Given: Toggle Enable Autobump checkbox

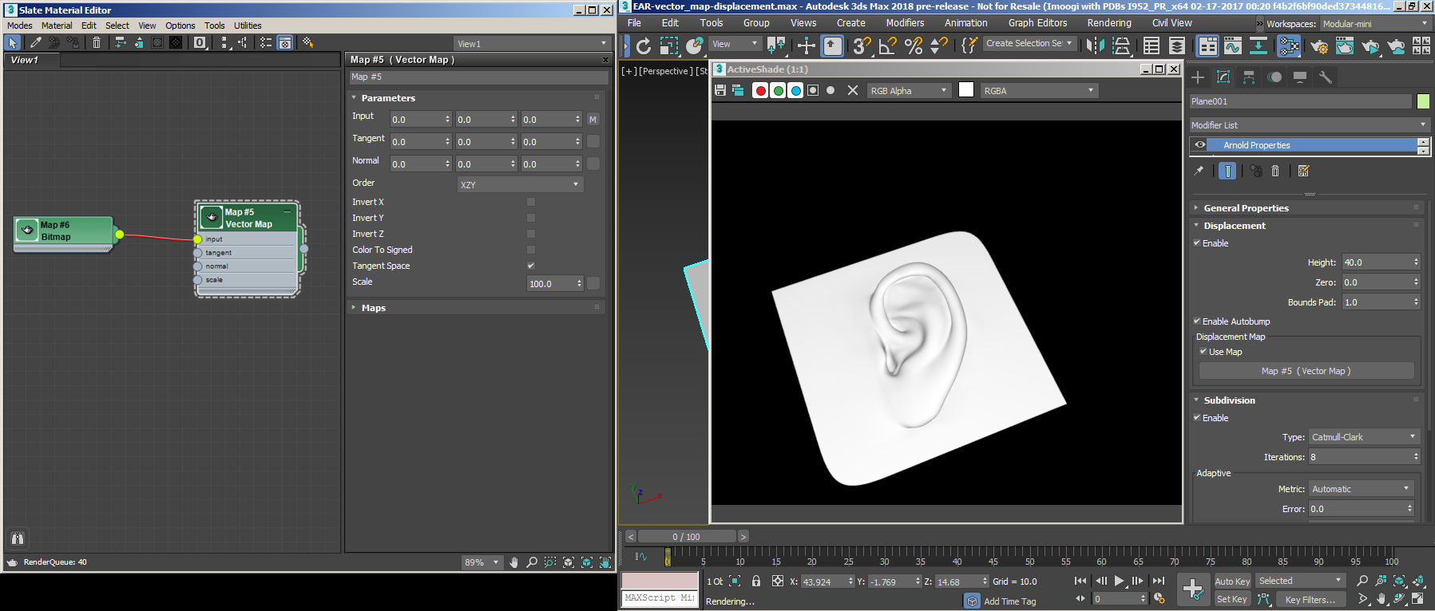Looking at the screenshot, I should point(1197,321).
